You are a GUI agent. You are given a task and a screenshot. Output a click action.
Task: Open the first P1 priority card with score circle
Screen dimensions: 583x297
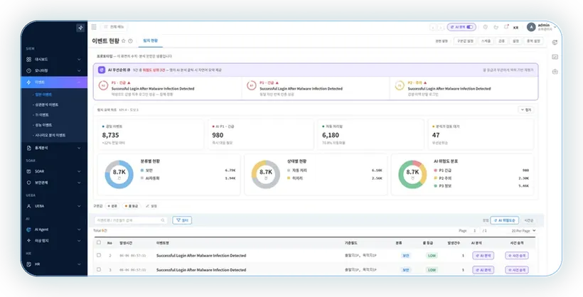click(167, 89)
